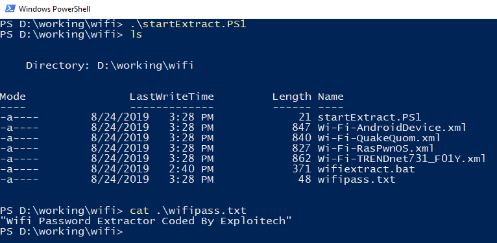
Task: Click the Wi-Fi-QuakeQuom.xml file name
Action: click(x=379, y=138)
